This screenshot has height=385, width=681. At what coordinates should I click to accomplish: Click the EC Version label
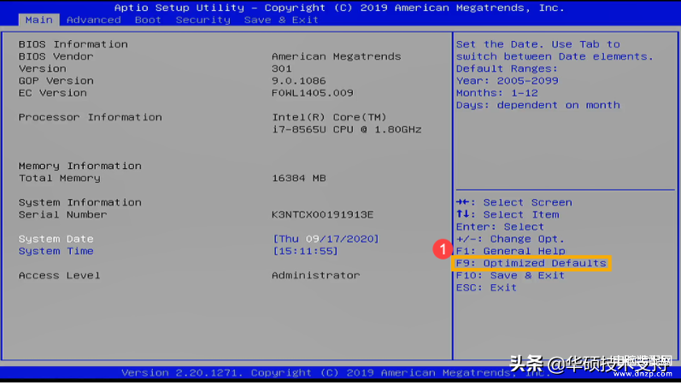pyautogui.click(x=53, y=93)
